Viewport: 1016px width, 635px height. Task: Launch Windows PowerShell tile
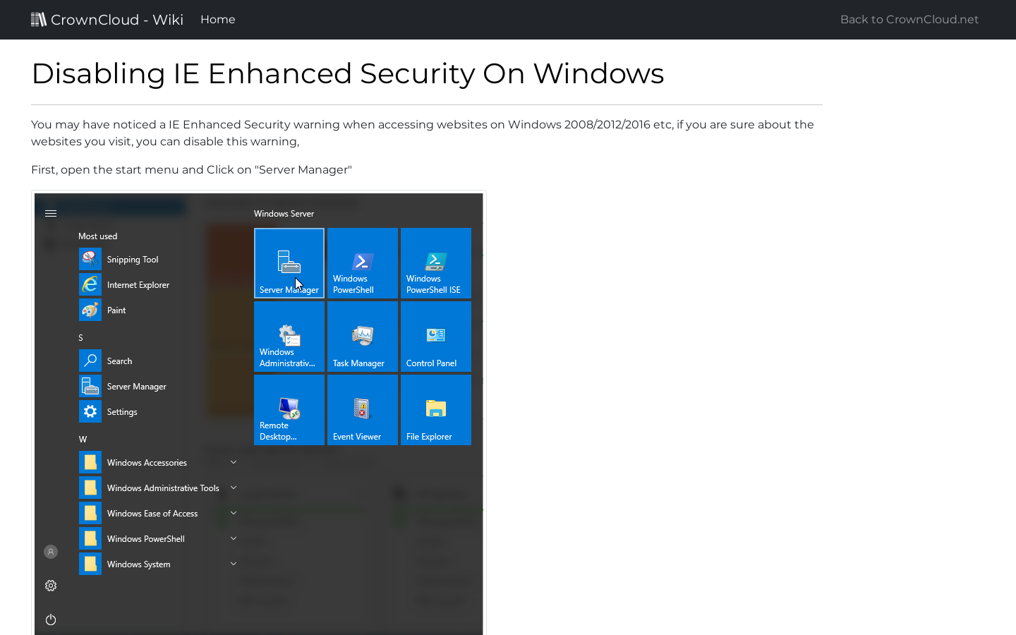[362, 262]
